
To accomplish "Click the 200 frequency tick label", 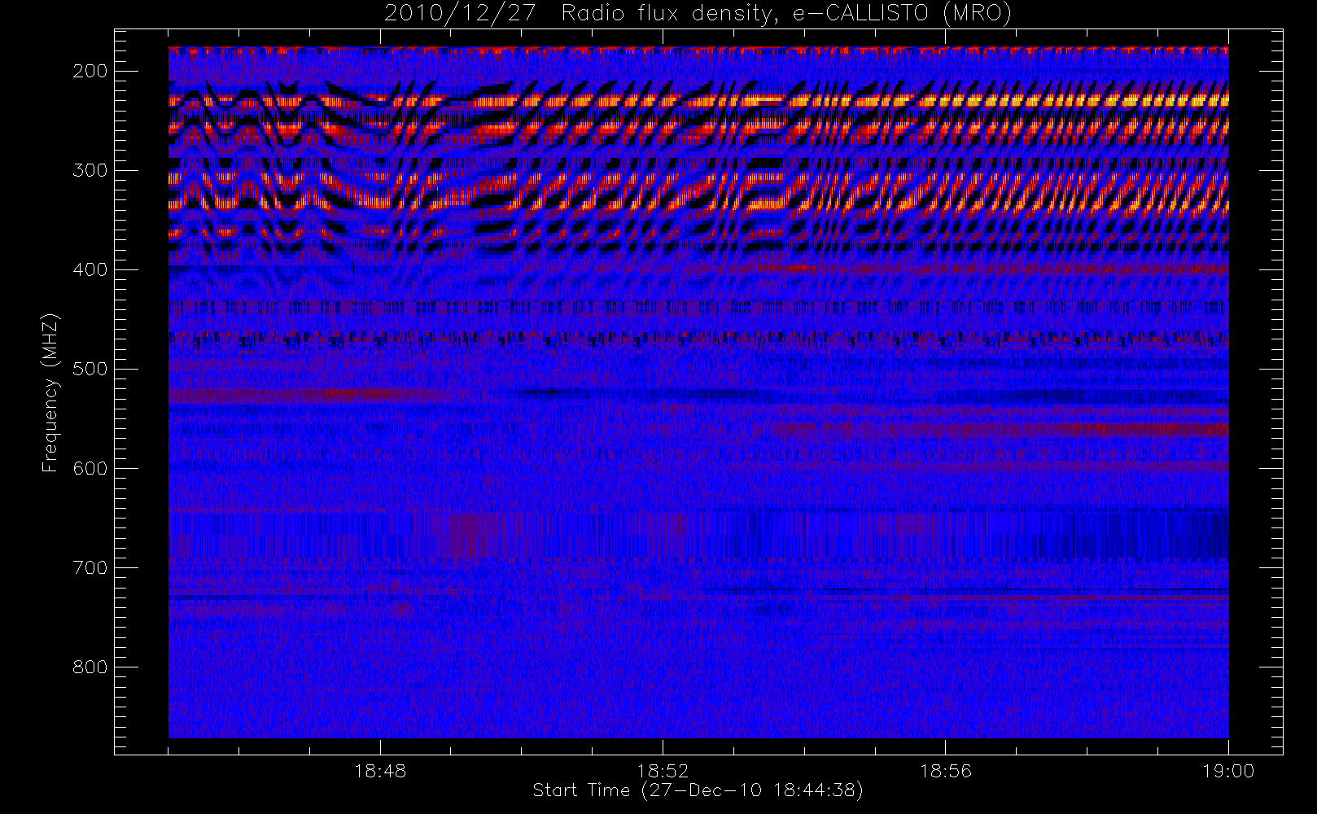I will pyautogui.click(x=90, y=71).
